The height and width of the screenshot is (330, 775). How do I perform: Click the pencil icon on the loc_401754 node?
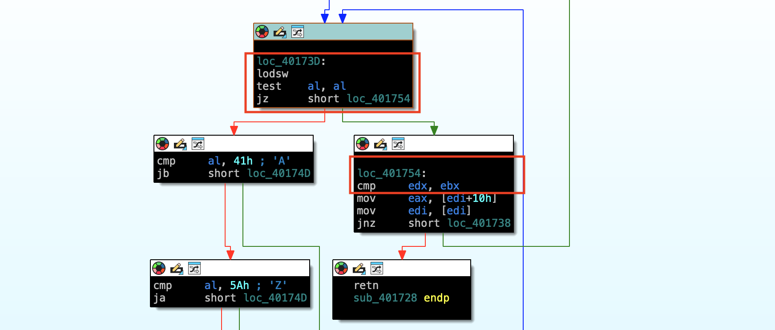(380, 144)
